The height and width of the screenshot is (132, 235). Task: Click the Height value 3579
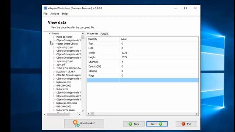click(x=124, y=57)
